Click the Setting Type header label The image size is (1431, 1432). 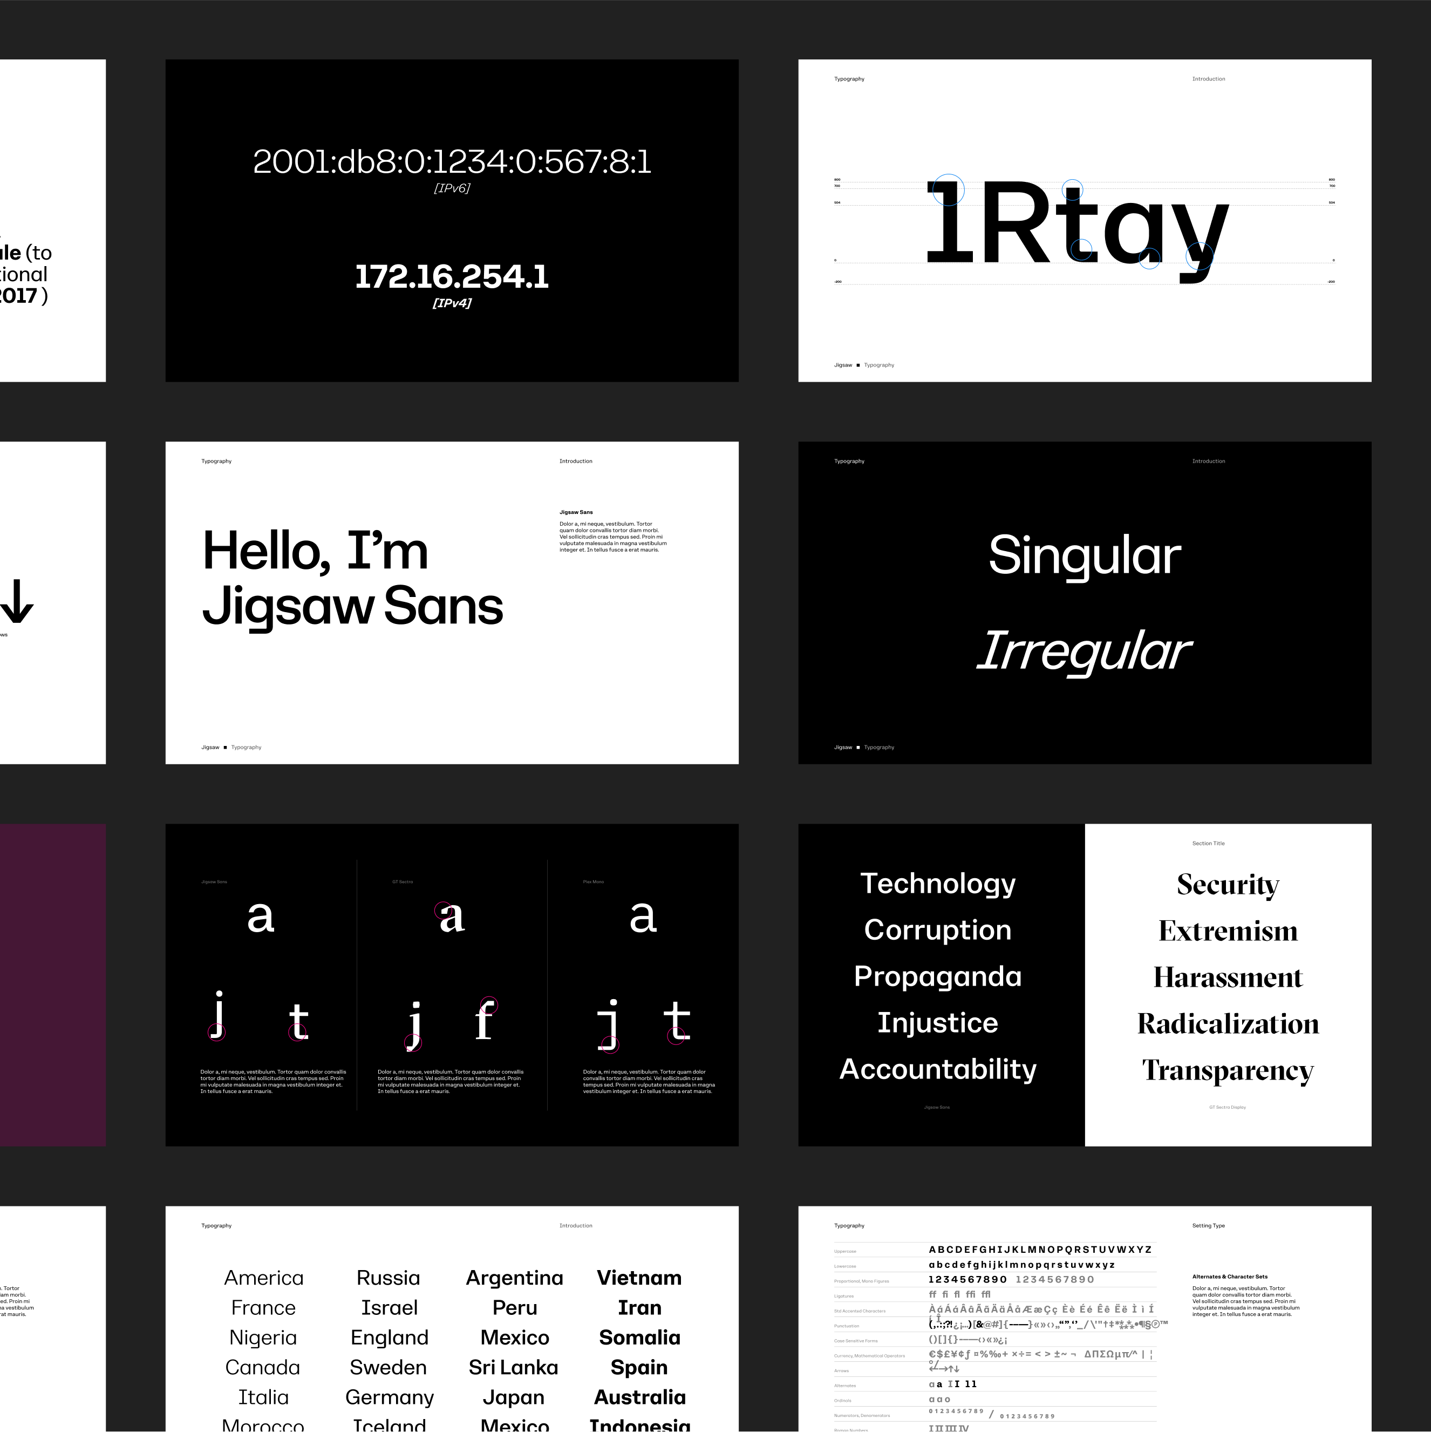(x=1208, y=1225)
